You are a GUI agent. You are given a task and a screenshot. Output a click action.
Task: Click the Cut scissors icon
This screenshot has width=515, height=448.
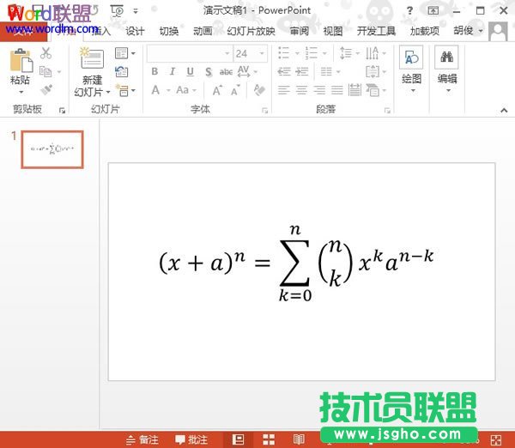click(x=45, y=53)
